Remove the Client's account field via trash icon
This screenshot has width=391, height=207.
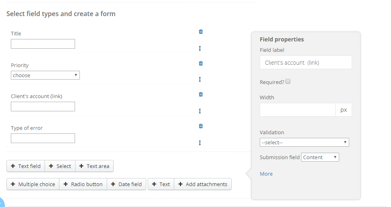click(x=201, y=94)
